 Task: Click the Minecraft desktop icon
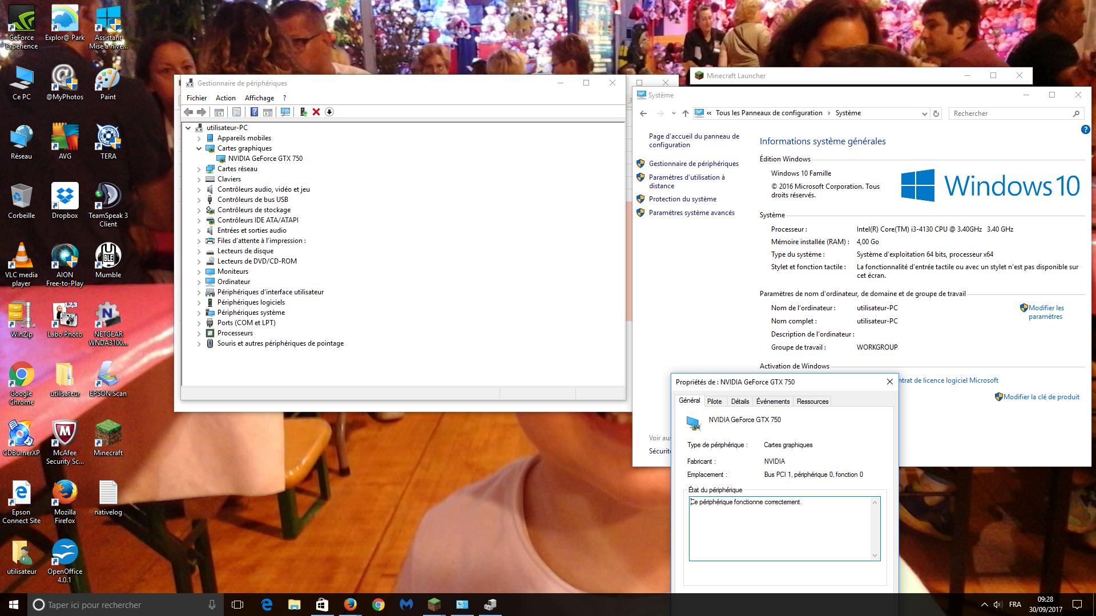coord(108,438)
